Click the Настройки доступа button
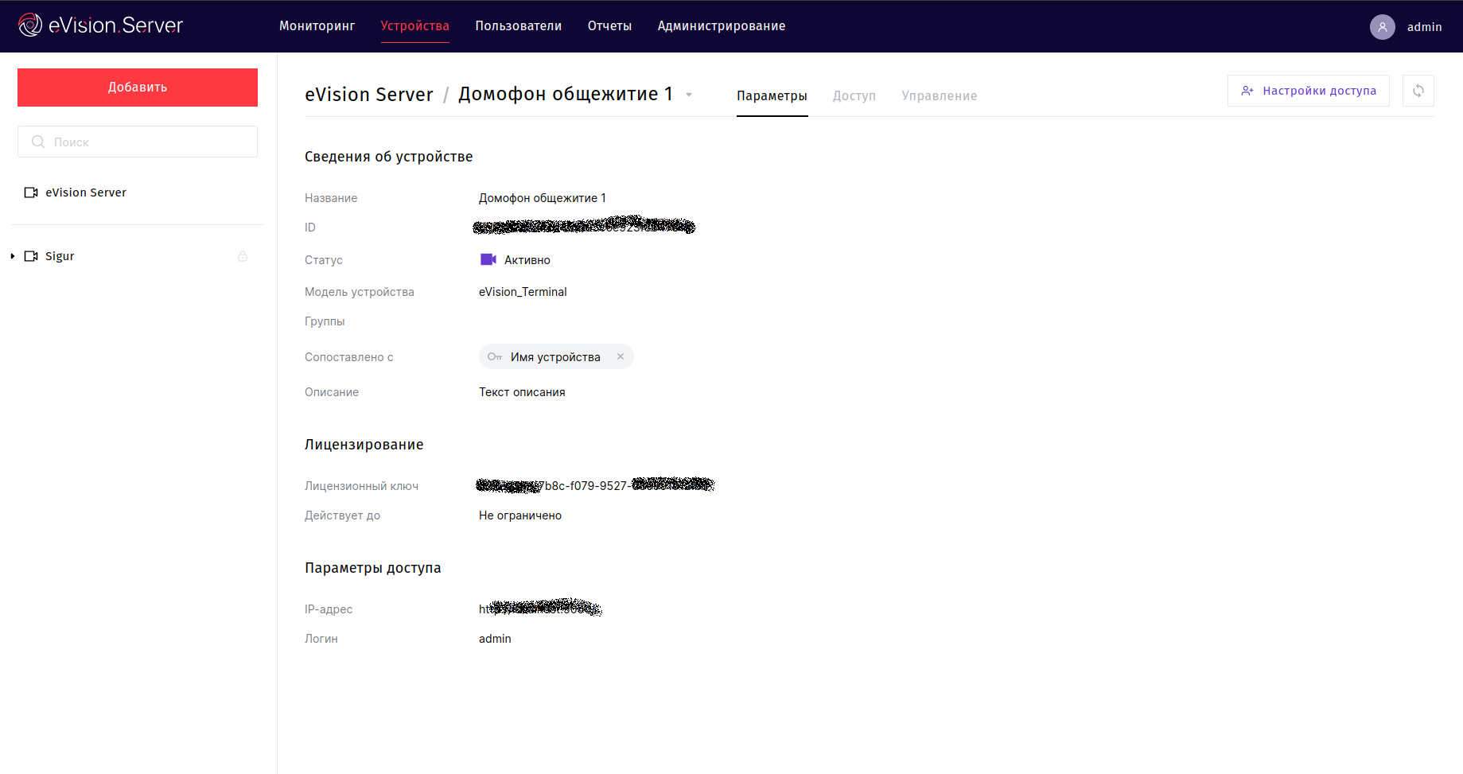1463x774 pixels. (1309, 91)
